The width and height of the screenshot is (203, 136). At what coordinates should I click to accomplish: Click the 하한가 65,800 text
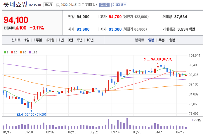135,29
